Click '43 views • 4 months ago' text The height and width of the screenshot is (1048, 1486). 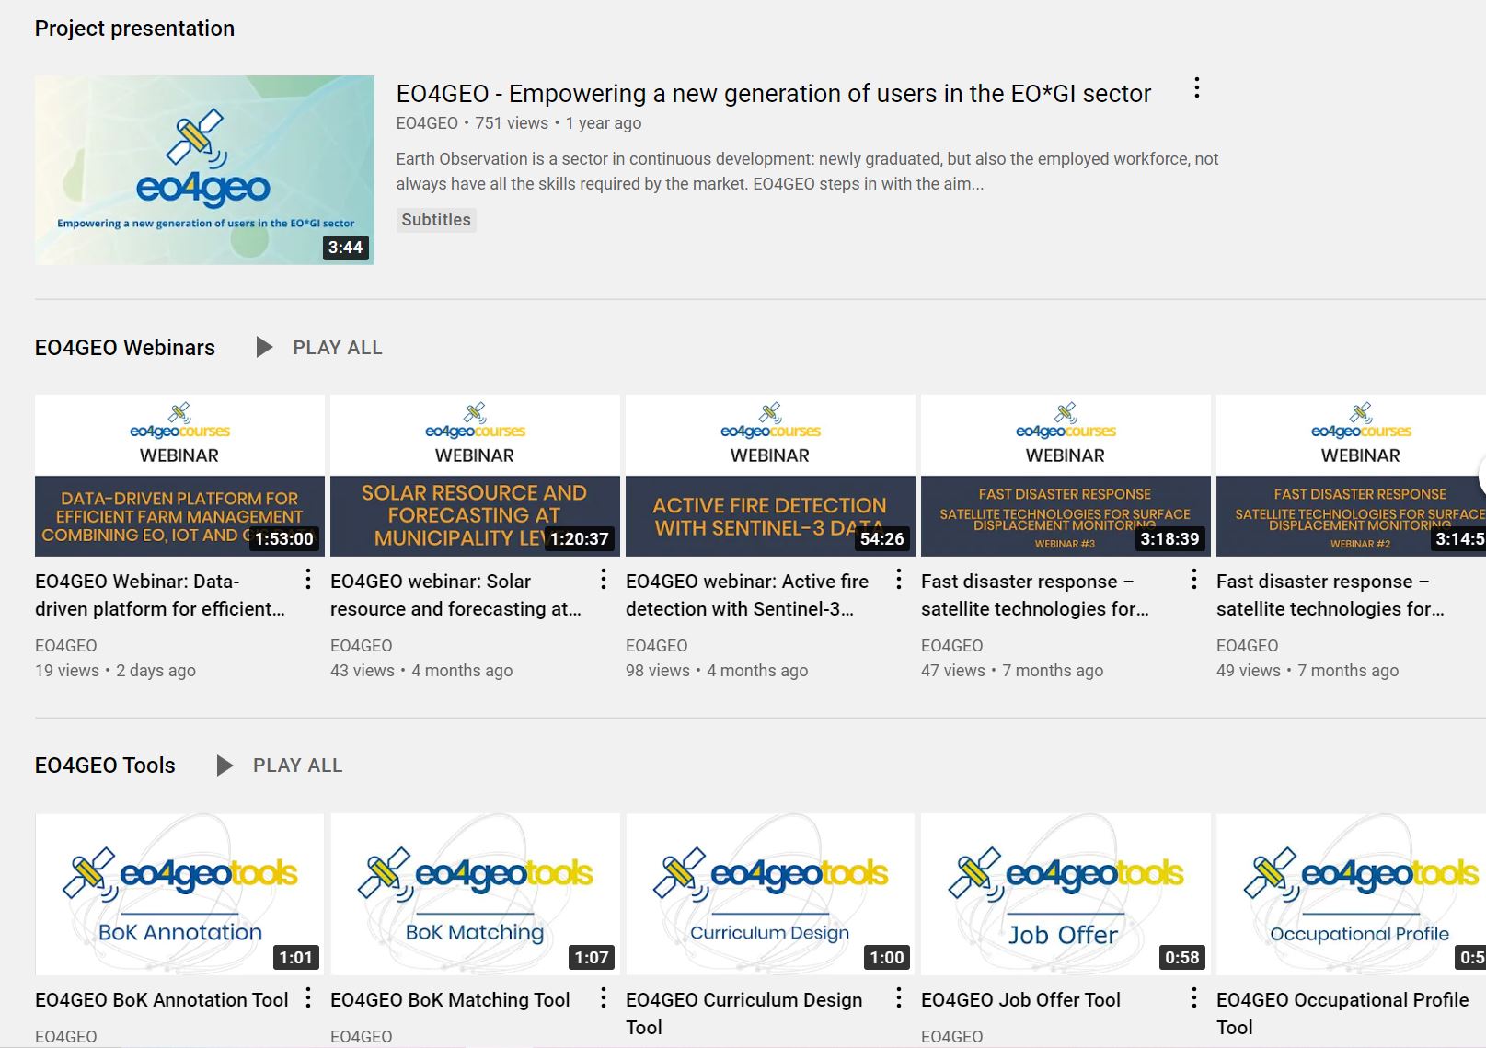421,671
